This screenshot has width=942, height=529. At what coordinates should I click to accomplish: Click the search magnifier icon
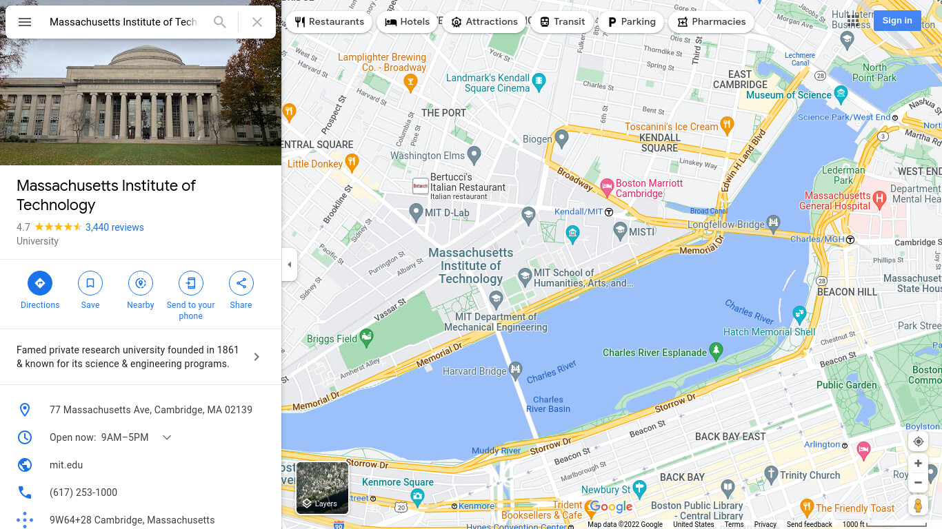tap(220, 22)
